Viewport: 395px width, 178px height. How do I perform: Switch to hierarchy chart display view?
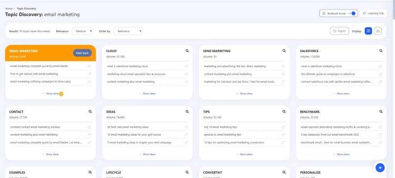point(378,31)
